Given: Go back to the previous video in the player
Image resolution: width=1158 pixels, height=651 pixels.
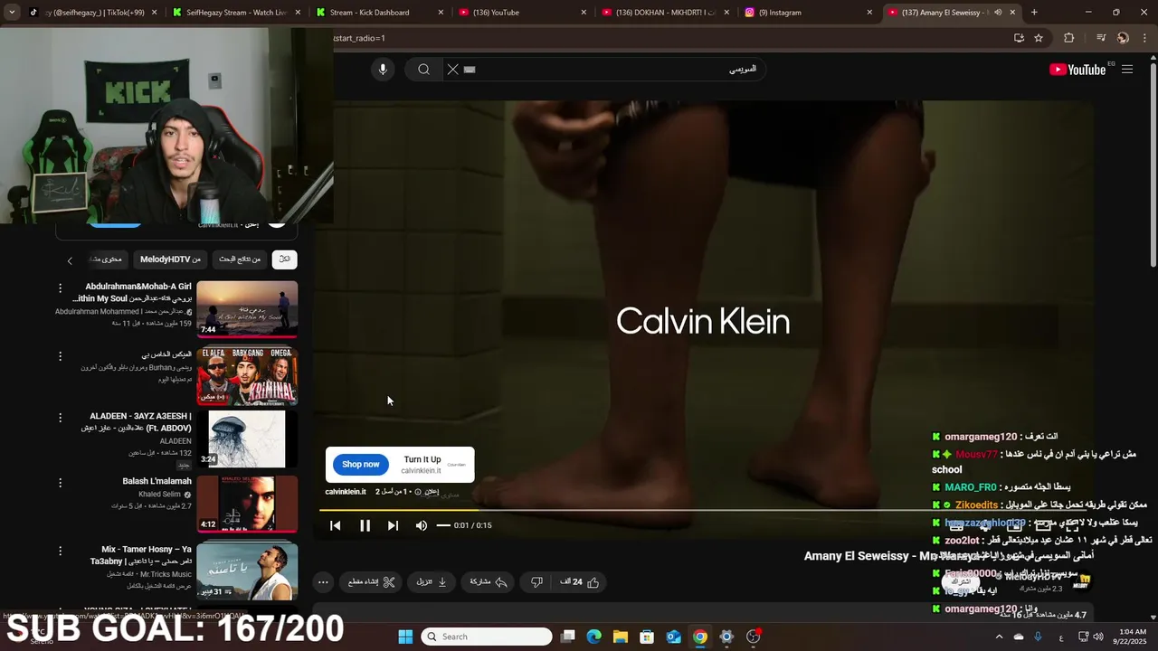Looking at the screenshot, I should [x=335, y=525].
